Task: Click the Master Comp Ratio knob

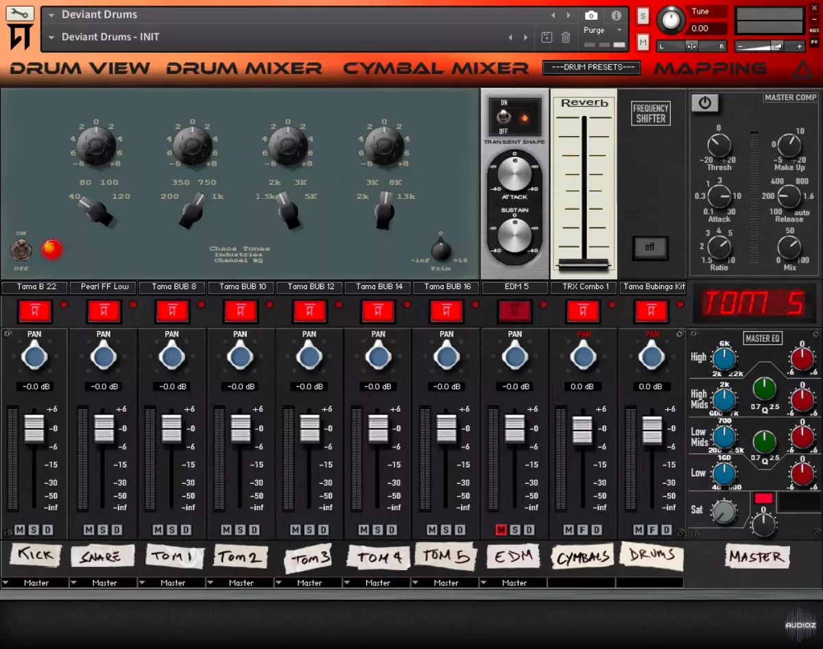Action: tap(719, 247)
